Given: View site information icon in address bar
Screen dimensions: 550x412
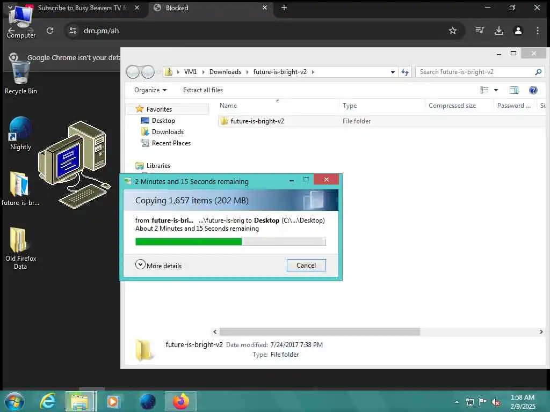Looking at the screenshot, I should (73, 31).
